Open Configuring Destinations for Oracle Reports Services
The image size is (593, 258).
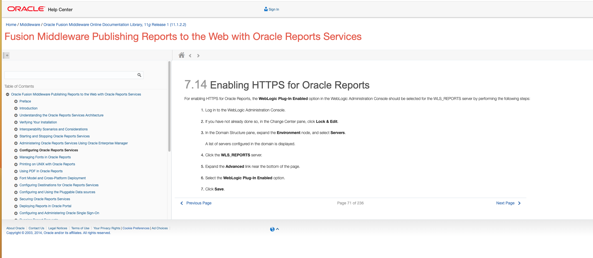tap(59, 185)
